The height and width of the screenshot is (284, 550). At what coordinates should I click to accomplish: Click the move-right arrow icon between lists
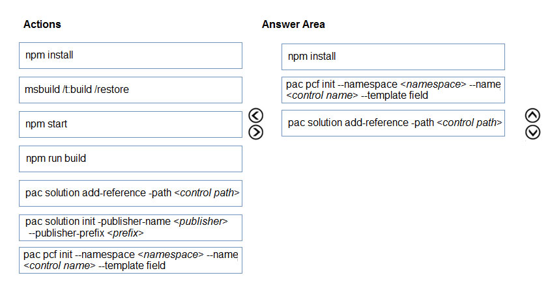click(255, 132)
